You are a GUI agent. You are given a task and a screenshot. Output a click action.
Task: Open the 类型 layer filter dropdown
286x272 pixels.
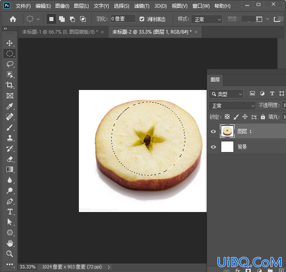tap(226, 94)
